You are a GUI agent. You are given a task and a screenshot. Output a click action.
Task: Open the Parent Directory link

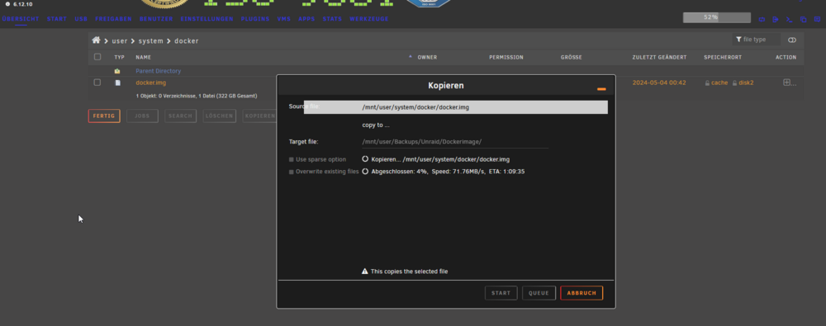coord(159,71)
